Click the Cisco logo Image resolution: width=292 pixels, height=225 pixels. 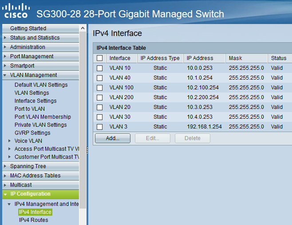coord(16,11)
